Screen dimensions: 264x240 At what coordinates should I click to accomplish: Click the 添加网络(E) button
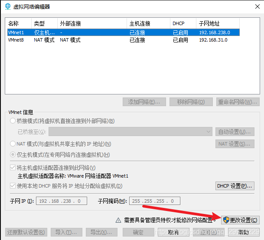144,102
